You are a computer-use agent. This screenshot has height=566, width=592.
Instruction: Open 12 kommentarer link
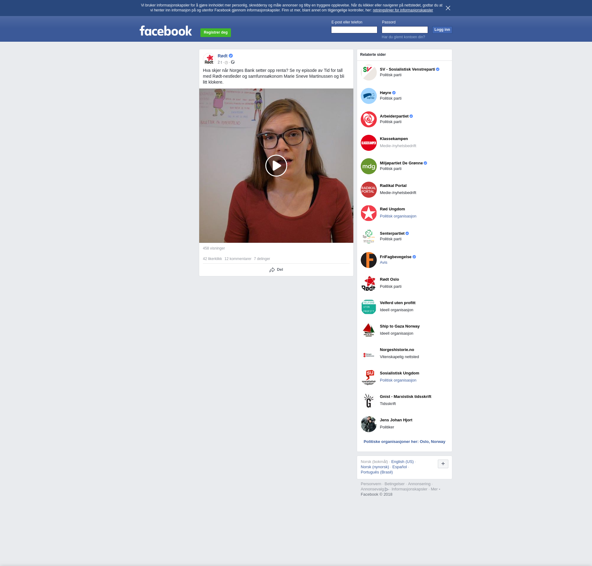pos(238,259)
